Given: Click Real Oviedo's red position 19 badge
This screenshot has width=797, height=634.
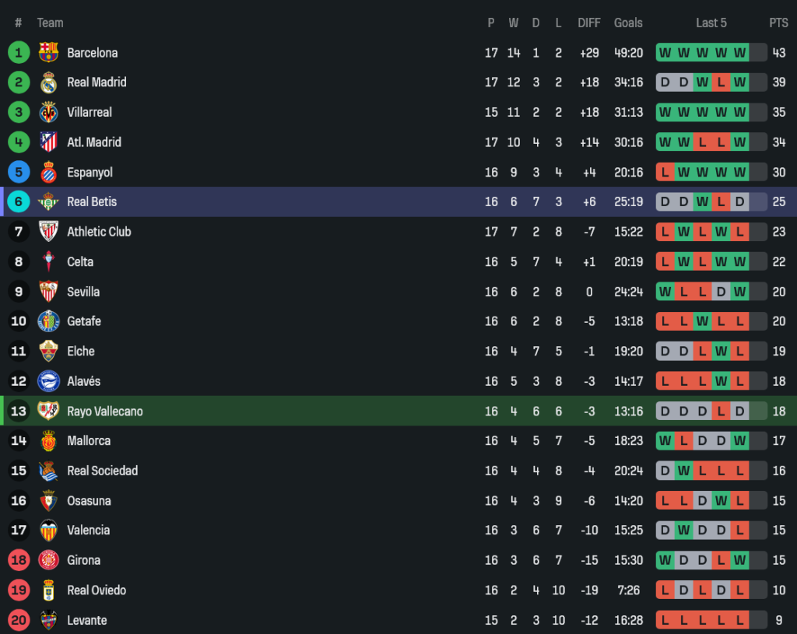Looking at the screenshot, I should click(19, 590).
